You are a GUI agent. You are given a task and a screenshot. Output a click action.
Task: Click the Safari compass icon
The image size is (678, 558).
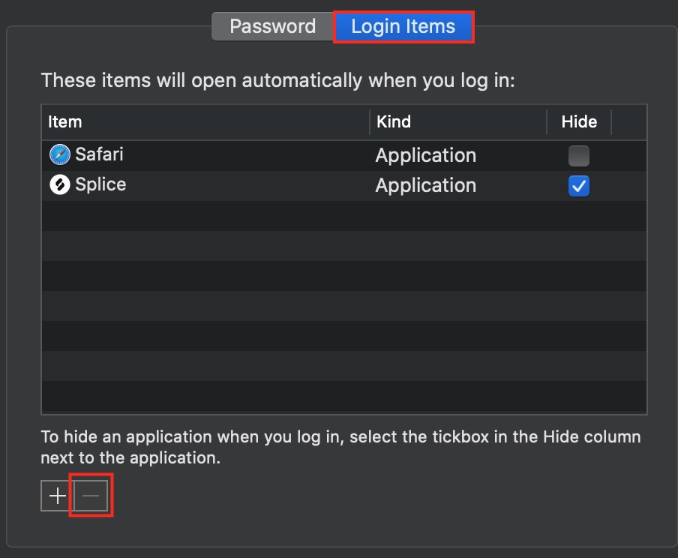[x=60, y=154]
